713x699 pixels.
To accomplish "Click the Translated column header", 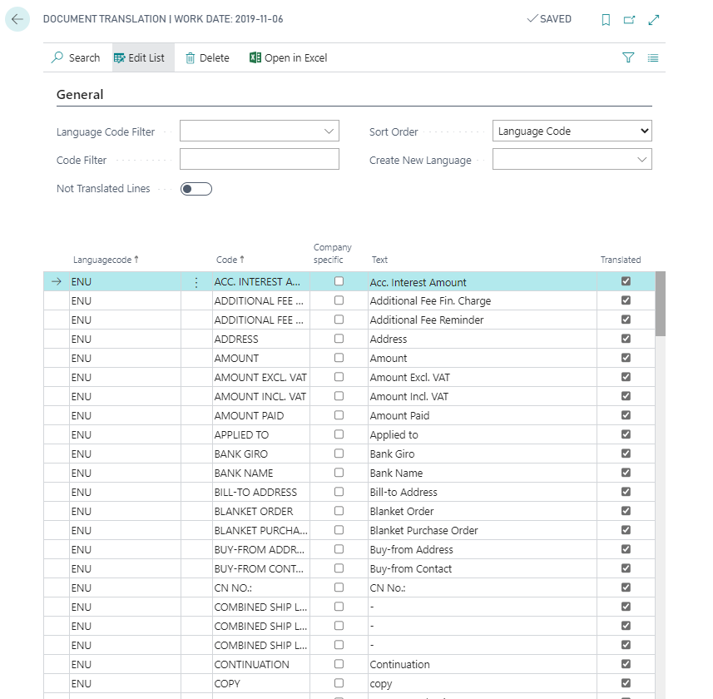I will (x=621, y=260).
